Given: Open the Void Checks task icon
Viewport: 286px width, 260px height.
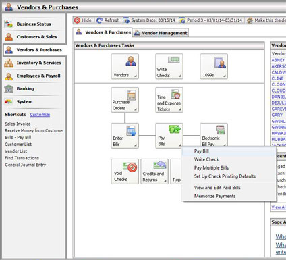Looking at the screenshot, I should [125, 172].
